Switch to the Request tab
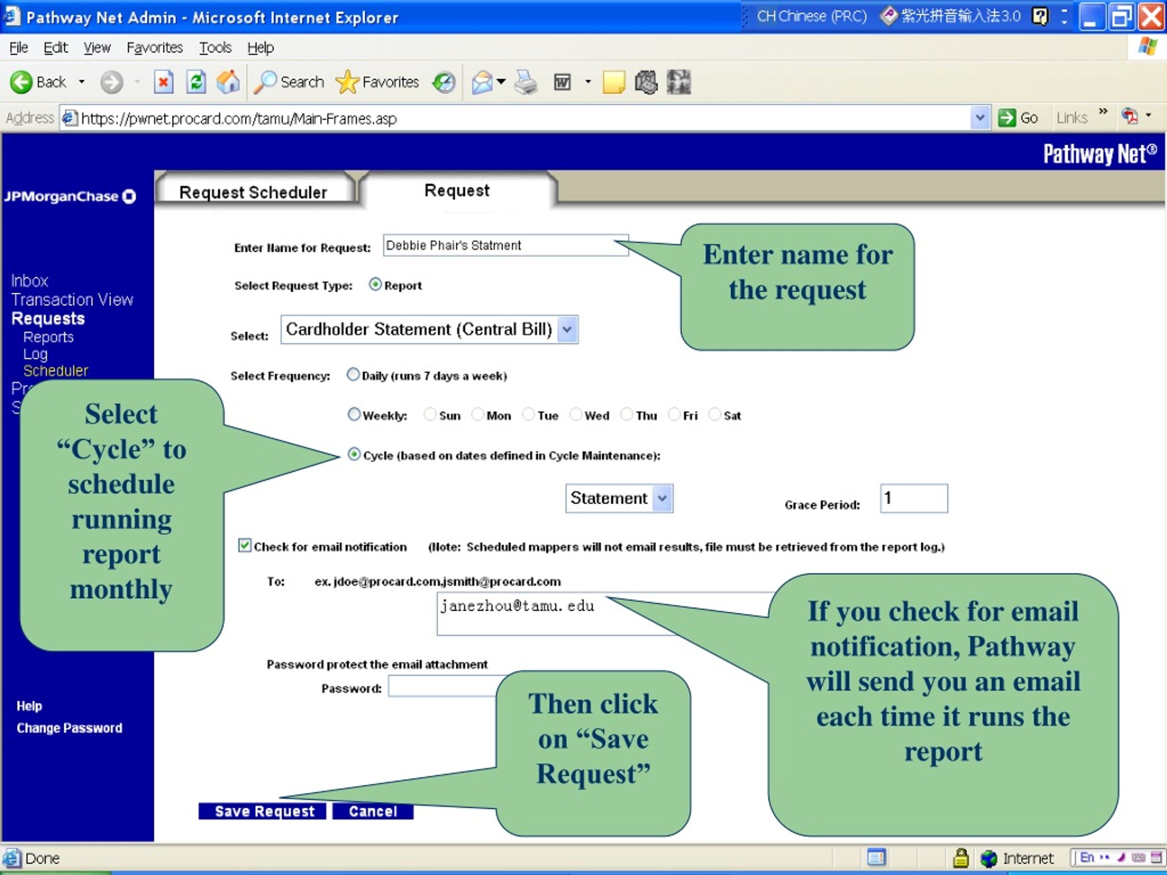This screenshot has height=875, width=1167. coord(457,190)
